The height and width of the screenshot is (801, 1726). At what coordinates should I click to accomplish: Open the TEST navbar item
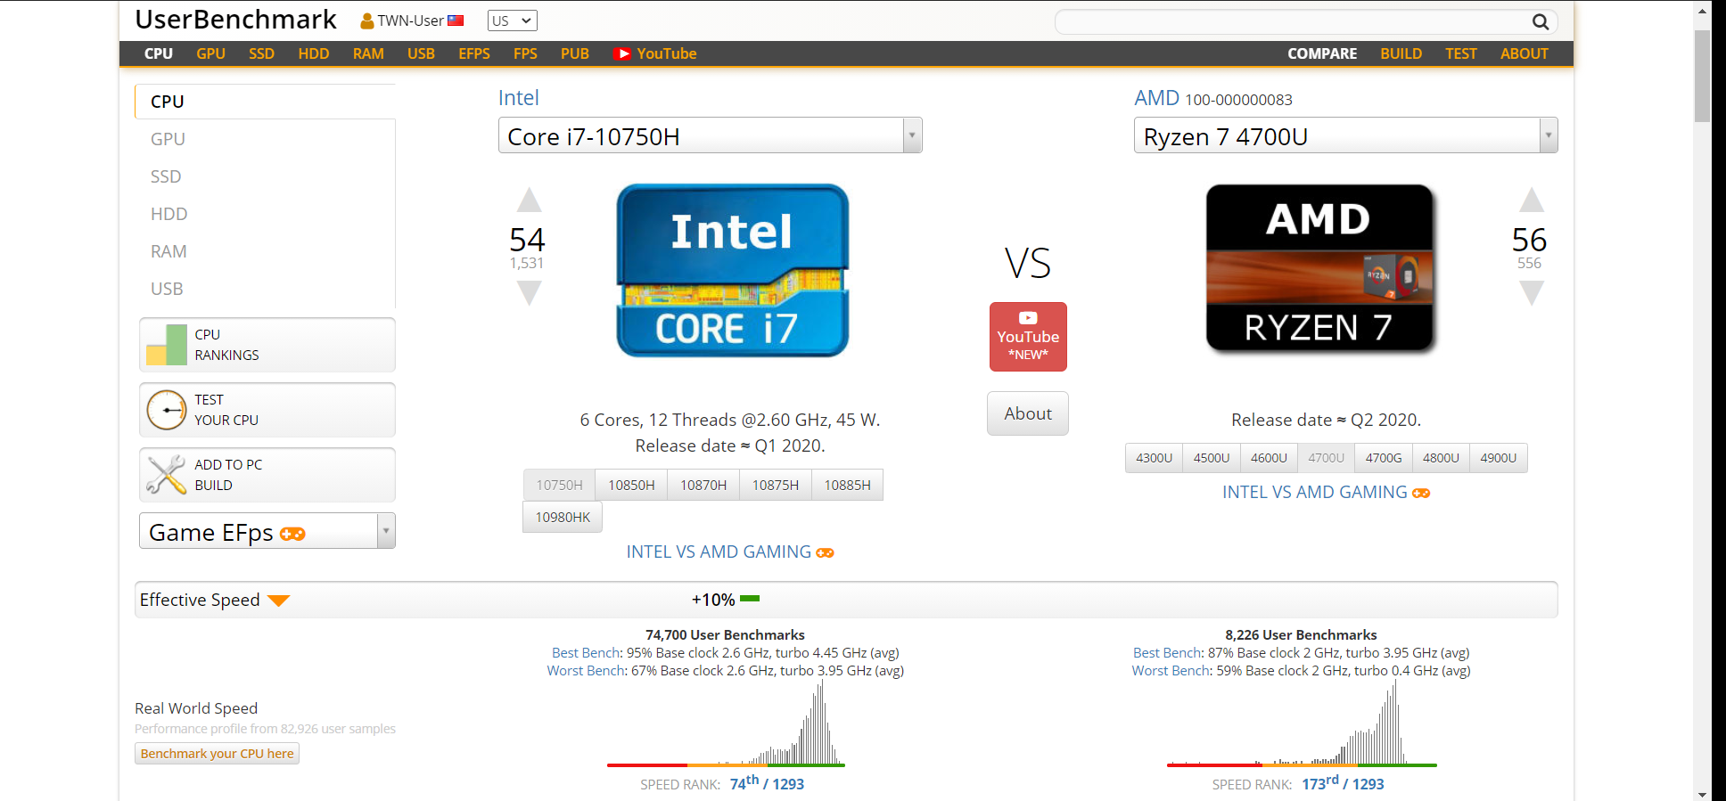(x=1460, y=53)
